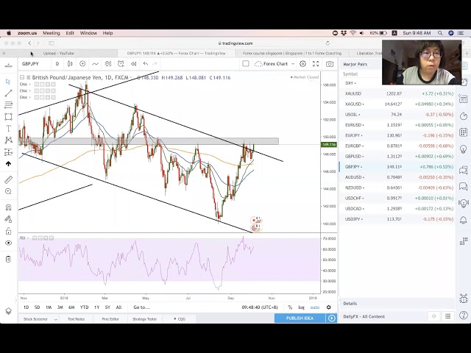Open the Window menu in menu bar
The height and width of the screenshot is (353, 471).
88,33
